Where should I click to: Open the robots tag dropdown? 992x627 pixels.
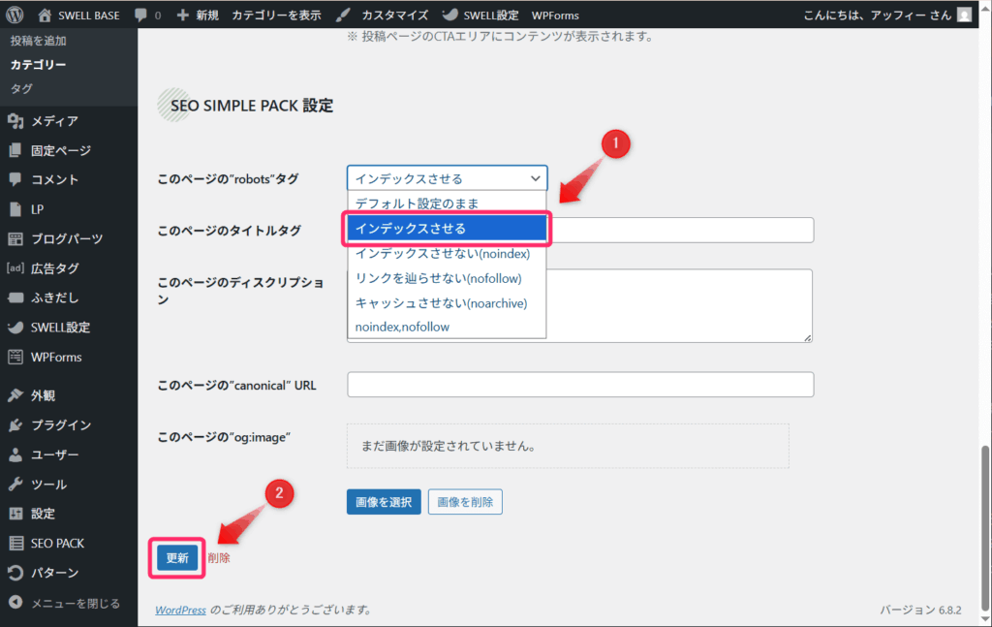pos(447,178)
